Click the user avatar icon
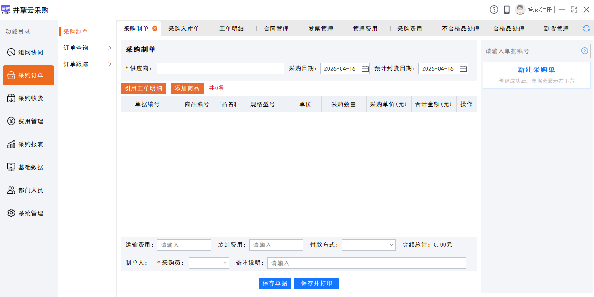Image resolution: width=594 pixels, height=297 pixels. point(520,9)
